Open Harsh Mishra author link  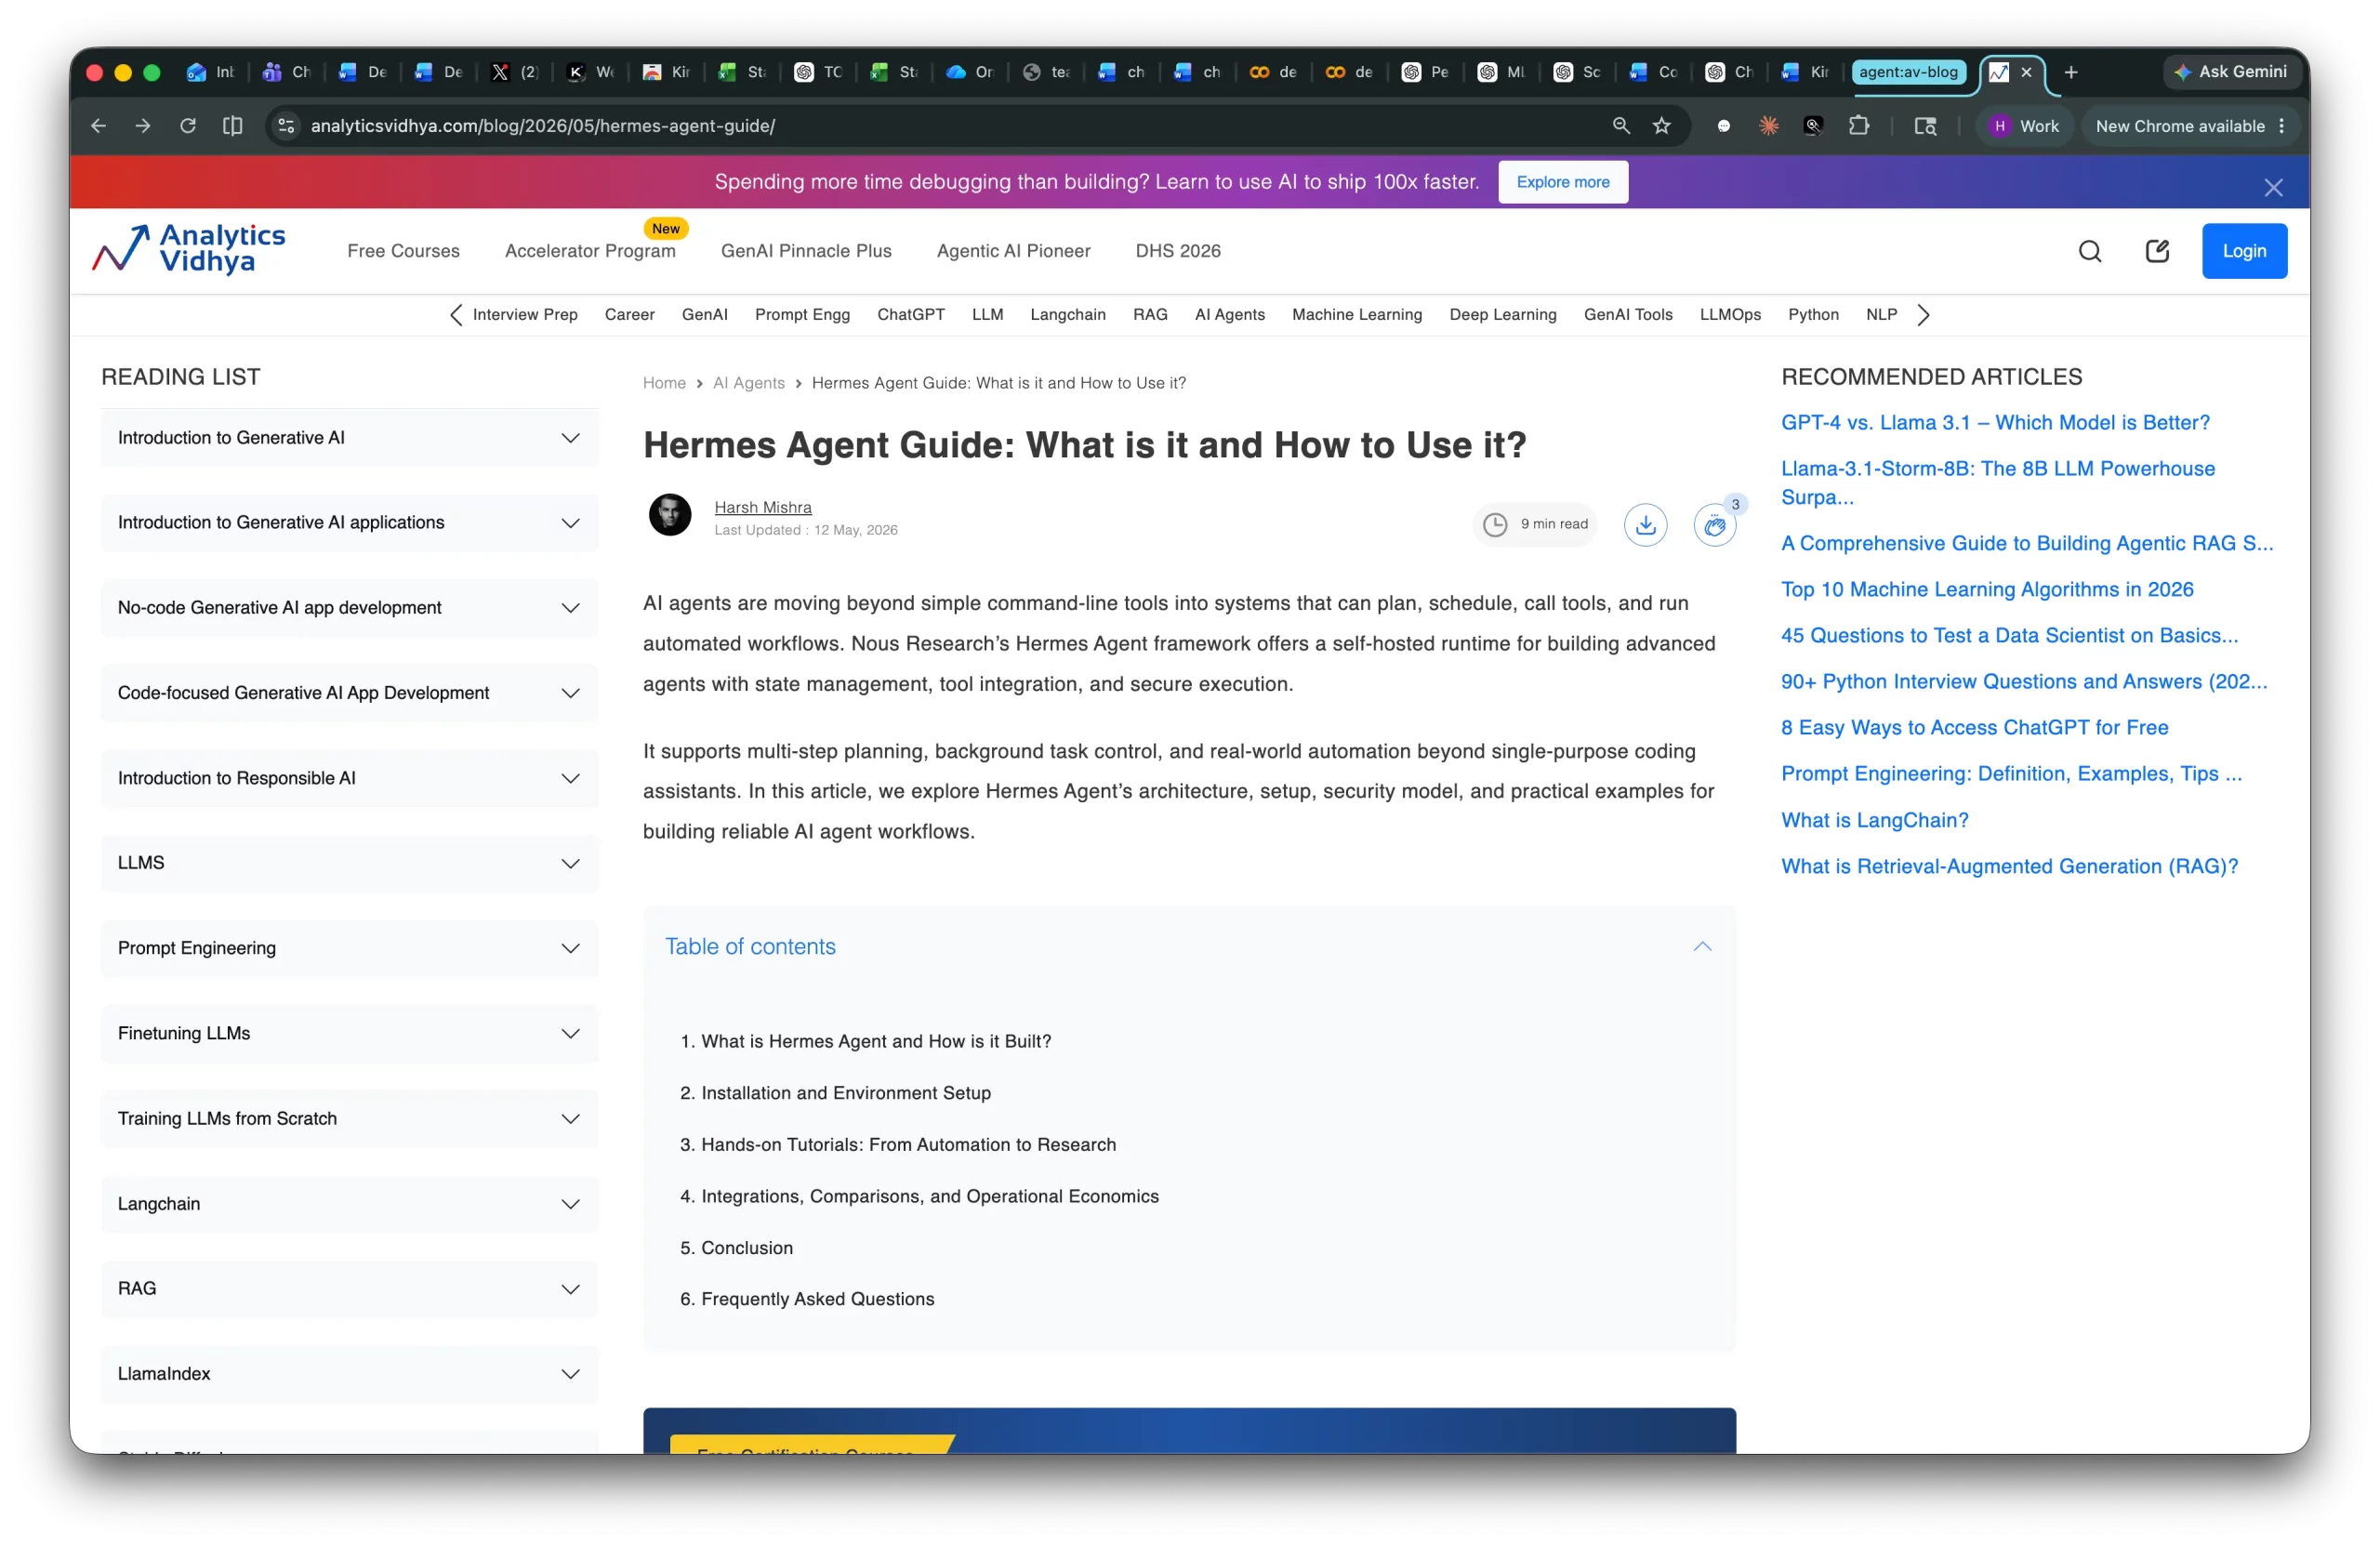click(x=763, y=507)
